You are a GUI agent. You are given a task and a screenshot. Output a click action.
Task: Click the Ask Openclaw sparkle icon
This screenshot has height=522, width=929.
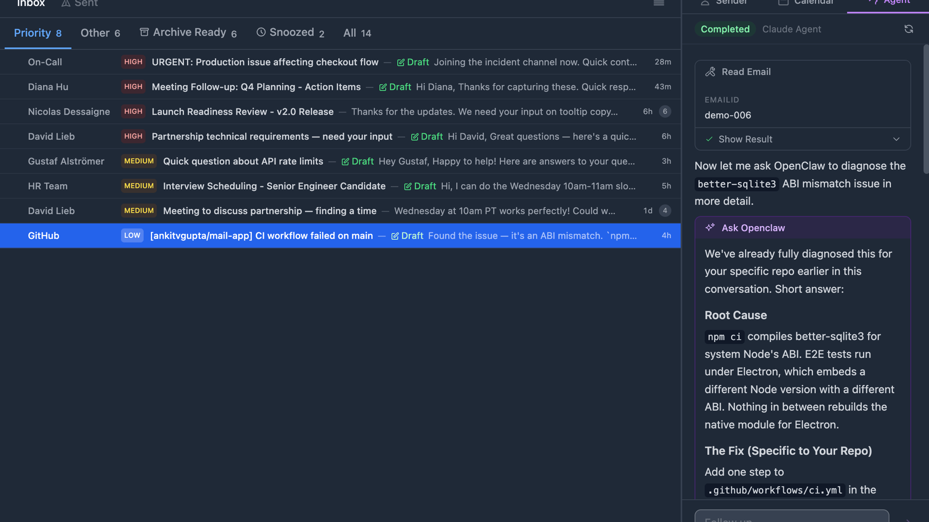coord(710,228)
